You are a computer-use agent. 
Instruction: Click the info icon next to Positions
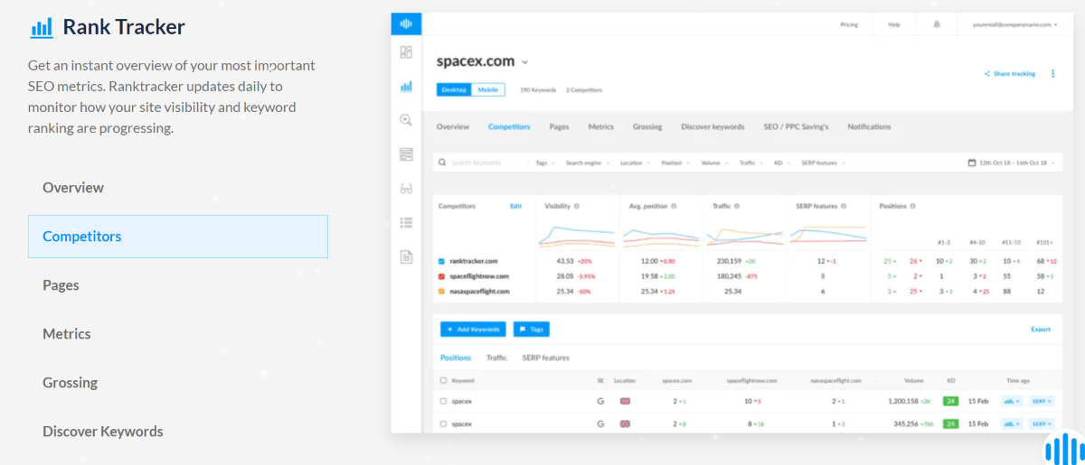(911, 206)
